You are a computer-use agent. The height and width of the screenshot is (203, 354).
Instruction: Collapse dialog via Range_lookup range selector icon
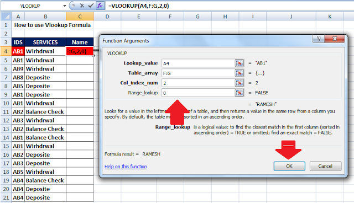point(240,93)
